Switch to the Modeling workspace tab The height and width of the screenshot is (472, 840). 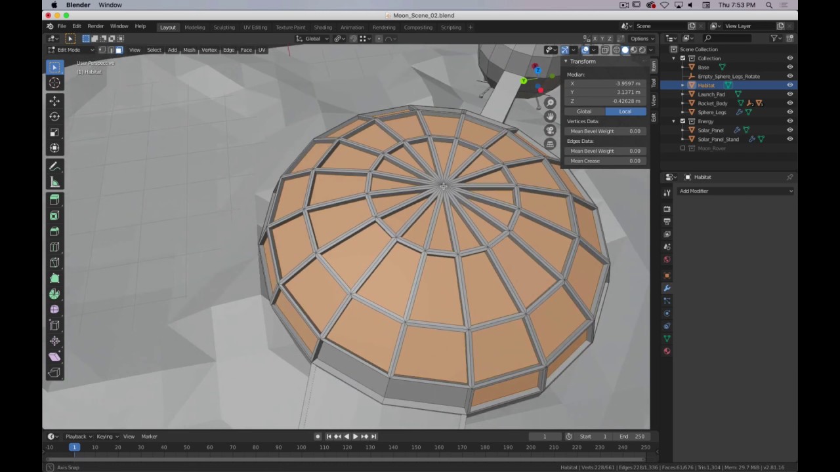point(195,28)
